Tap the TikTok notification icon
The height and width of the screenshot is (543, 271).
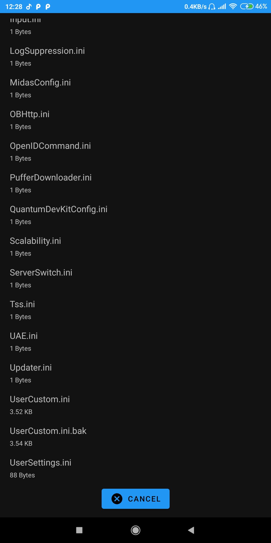click(29, 7)
